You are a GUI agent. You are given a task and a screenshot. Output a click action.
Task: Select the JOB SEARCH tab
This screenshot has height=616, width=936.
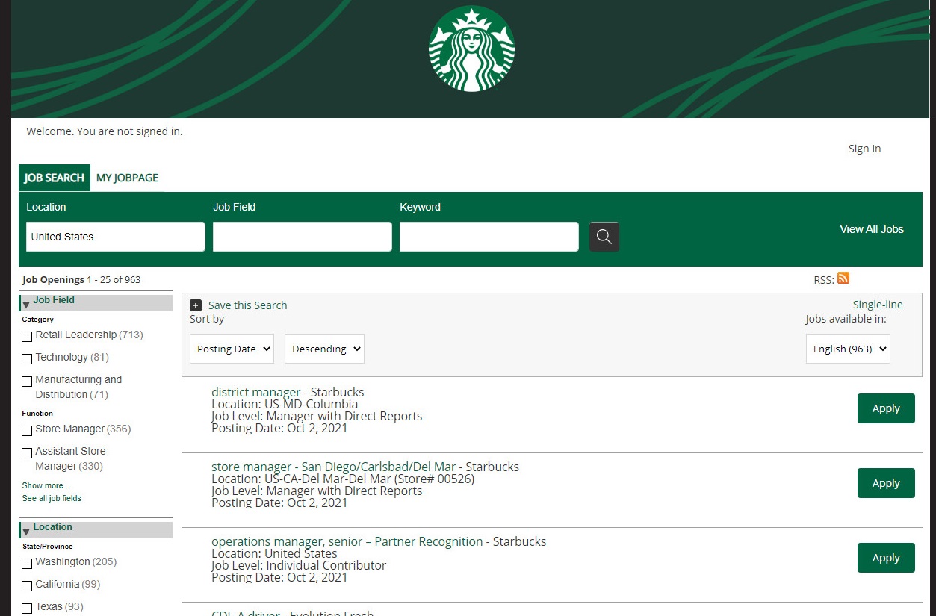point(54,178)
